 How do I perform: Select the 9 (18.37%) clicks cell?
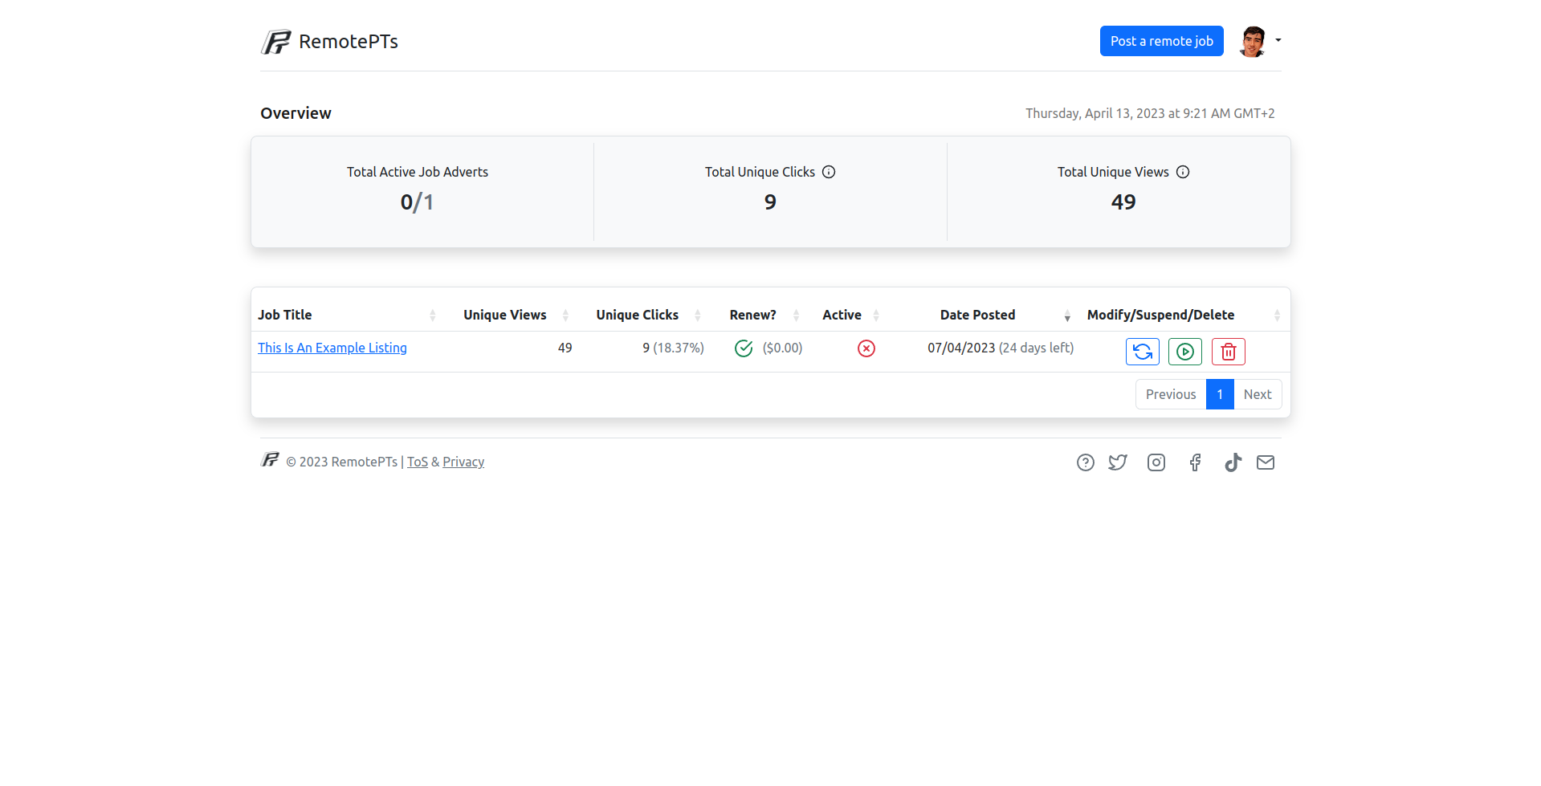tap(673, 348)
